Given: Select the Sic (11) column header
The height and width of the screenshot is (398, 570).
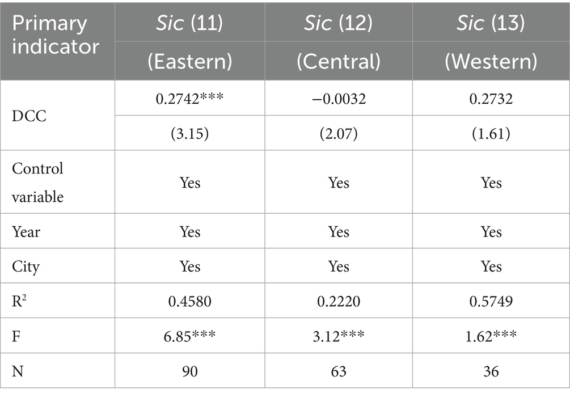Looking at the screenshot, I should pyautogui.click(x=189, y=22).
